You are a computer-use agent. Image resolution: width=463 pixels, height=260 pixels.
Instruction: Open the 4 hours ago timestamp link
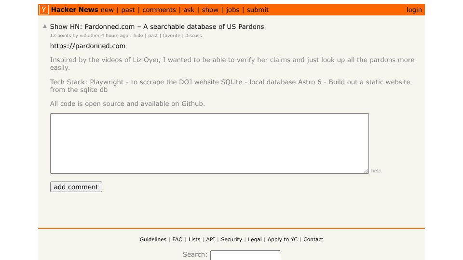pos(115,35)
